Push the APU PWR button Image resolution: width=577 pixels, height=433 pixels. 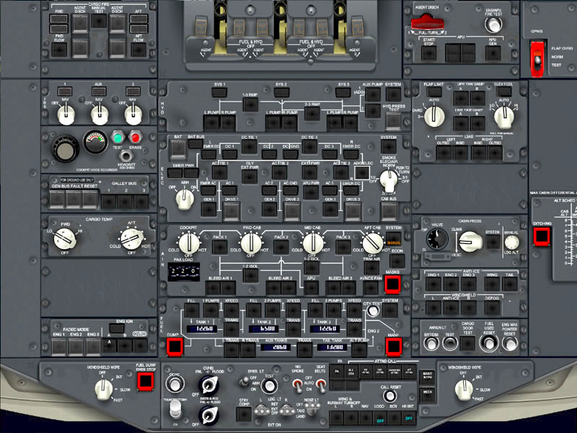[311, 192]
